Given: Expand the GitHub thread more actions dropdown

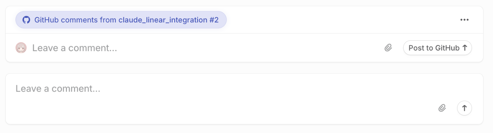Looking at the screenshot, I should pyautogui.click(x=464, y=20).
